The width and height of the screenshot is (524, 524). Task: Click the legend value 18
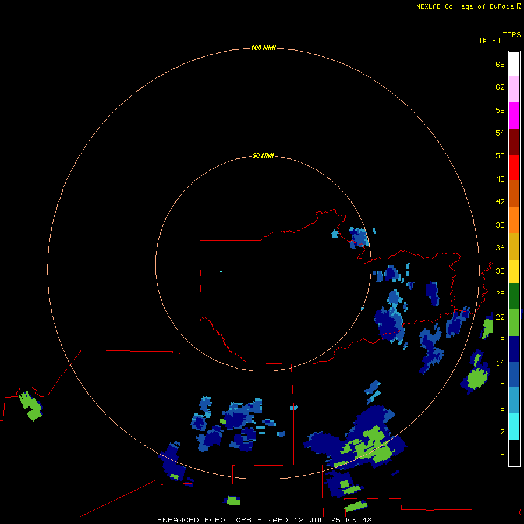tap(500, 340)
